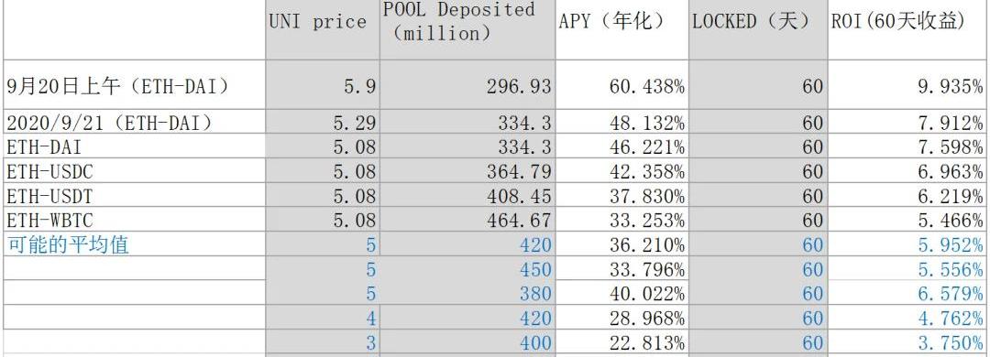Select the POOL Deposited (million) header cell

[x=467, y=29]
